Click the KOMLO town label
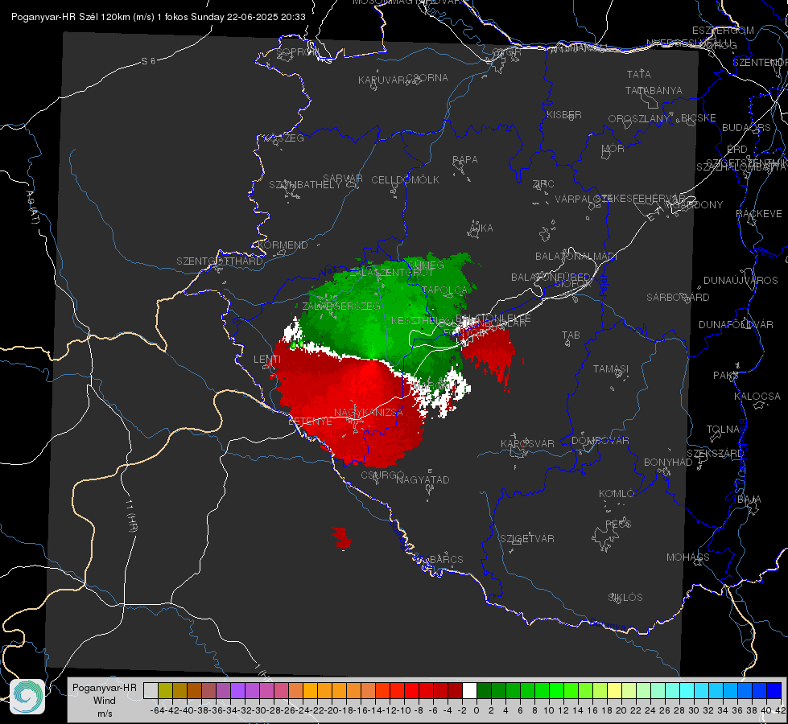The width and height of the screenshot is (788, 724). tap(617, 494)
